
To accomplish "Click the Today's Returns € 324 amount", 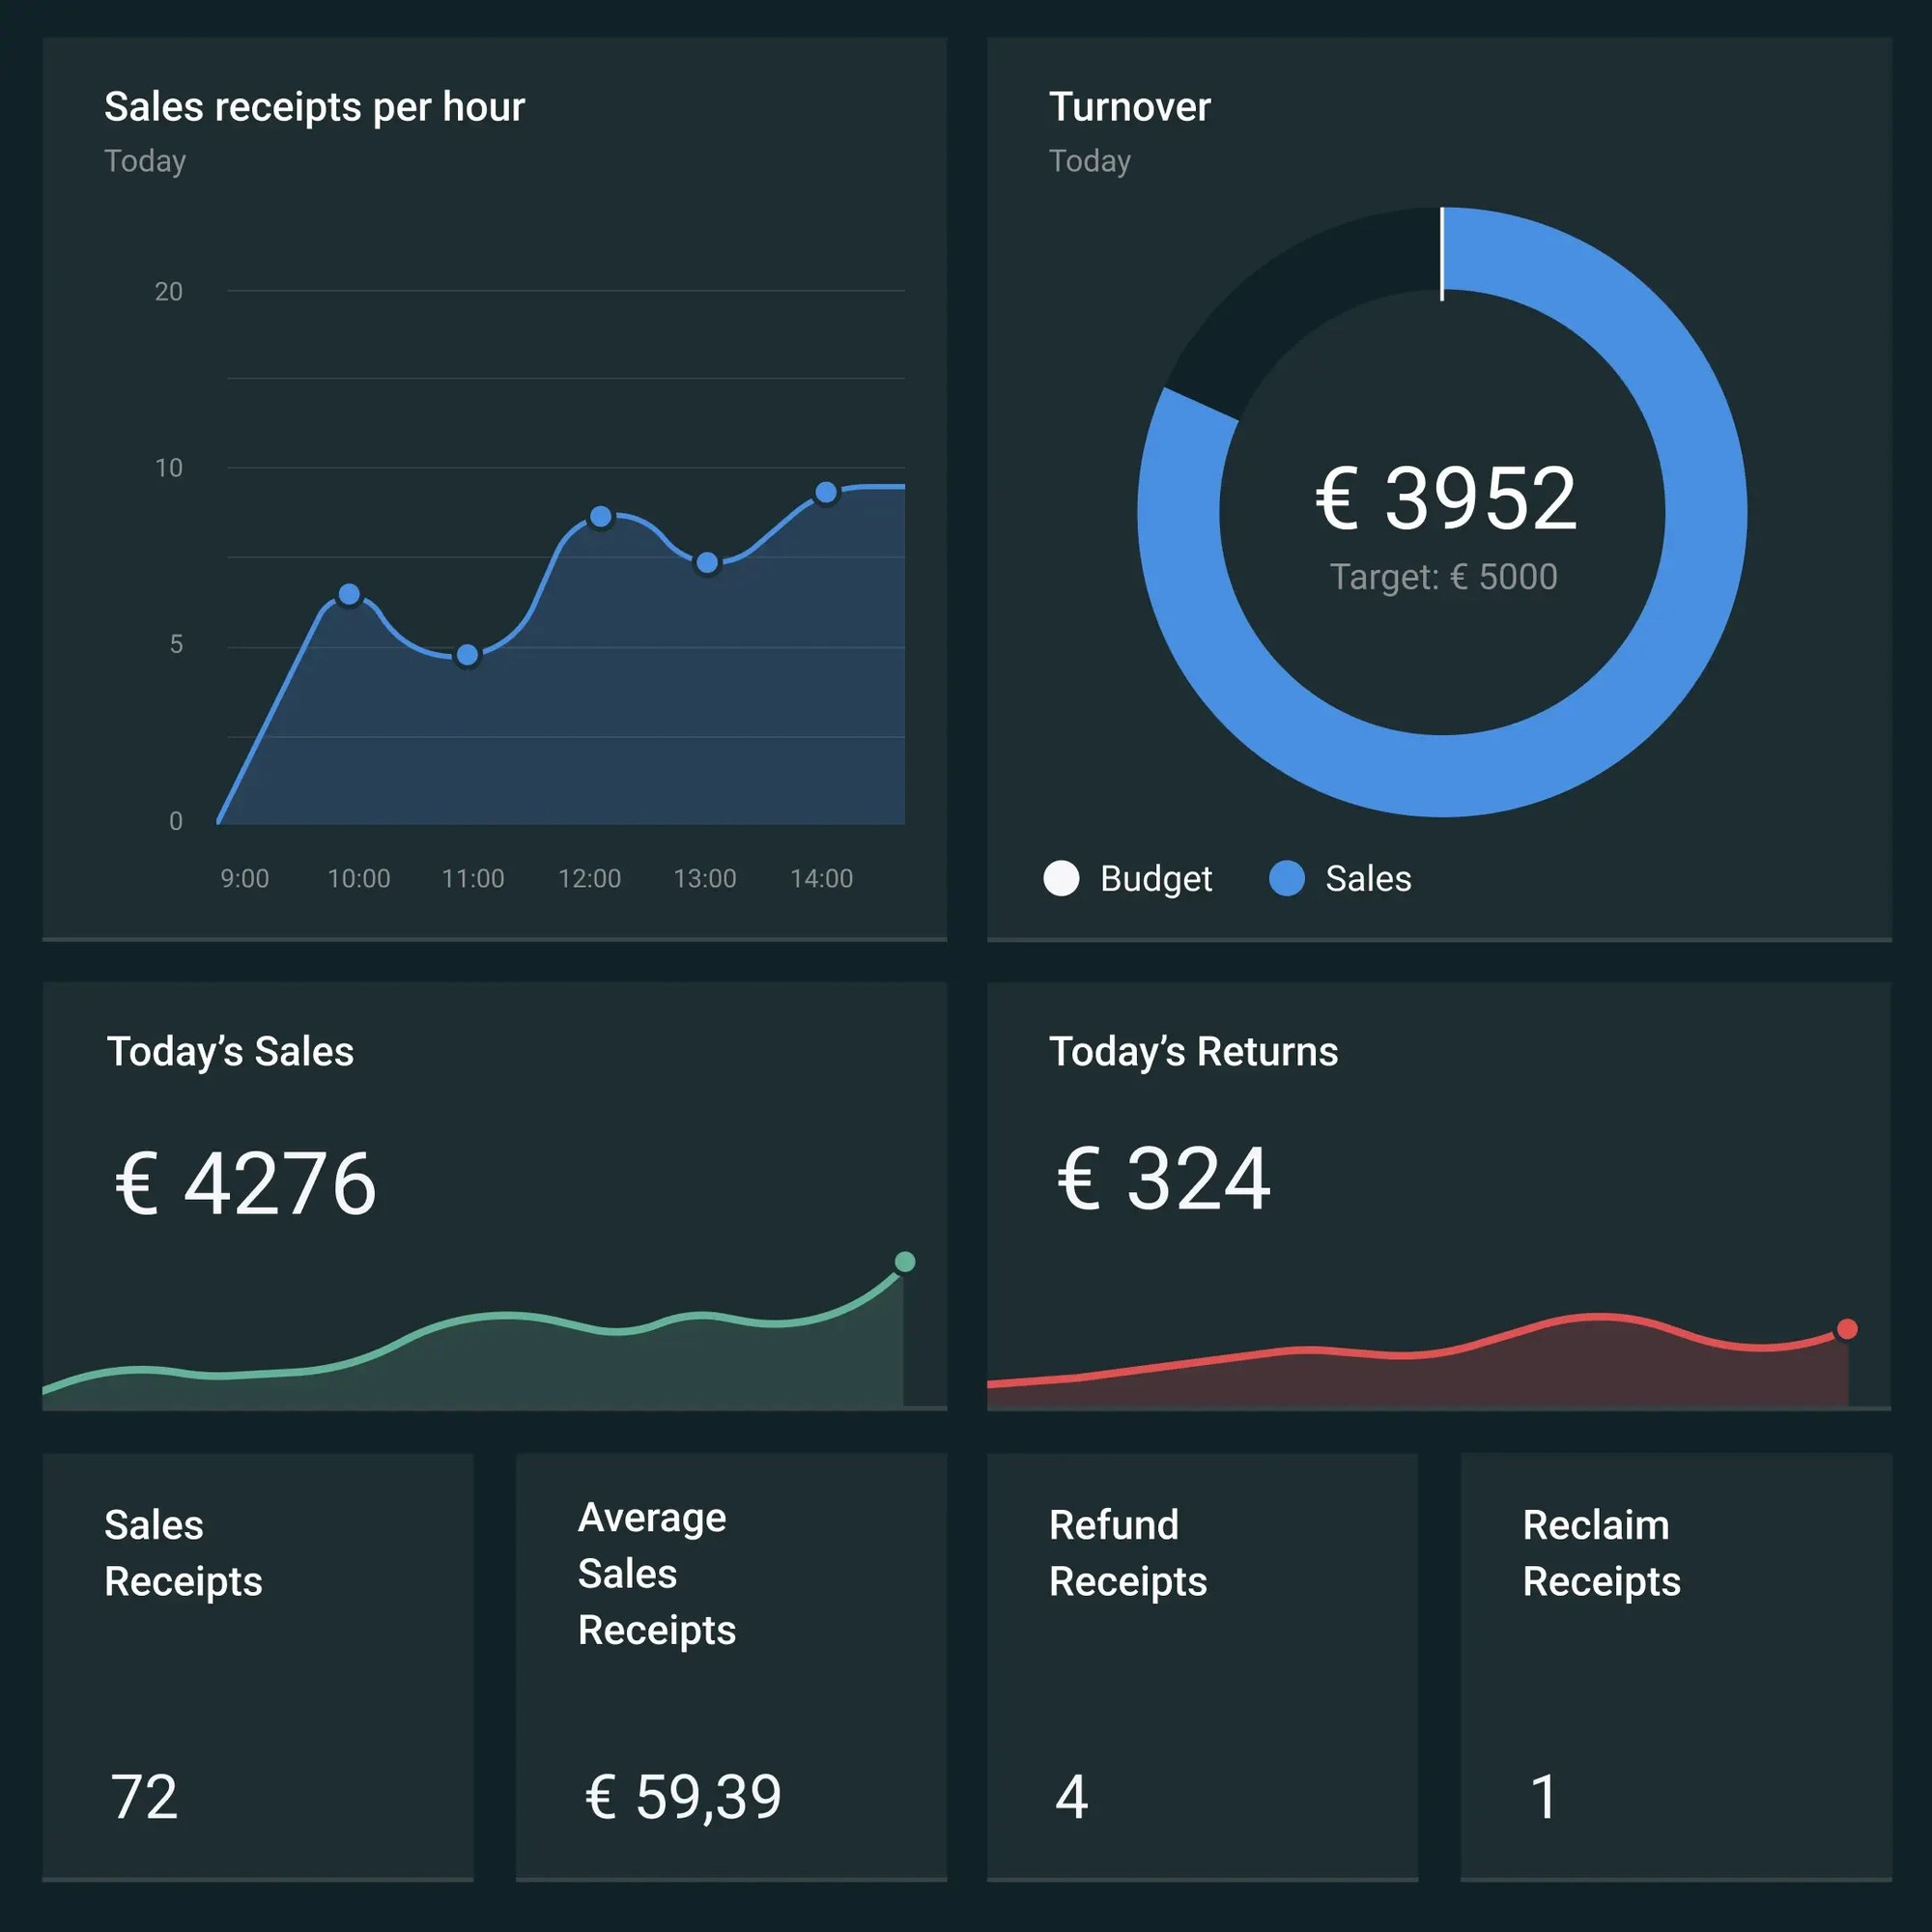I will coord(1163,1180).
